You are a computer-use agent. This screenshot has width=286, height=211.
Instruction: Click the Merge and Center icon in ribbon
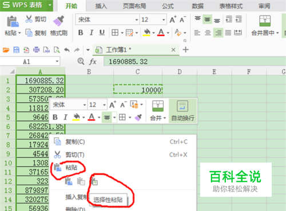coord(265,21)
